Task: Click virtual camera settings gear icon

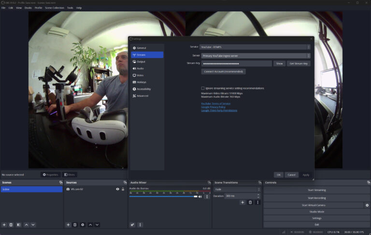Action: pos(367,205)
